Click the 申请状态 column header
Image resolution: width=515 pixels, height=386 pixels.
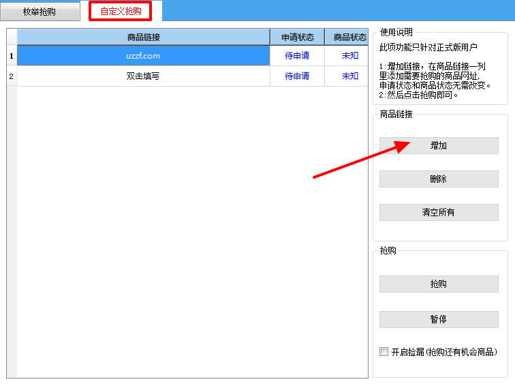(x=297, y=37)
